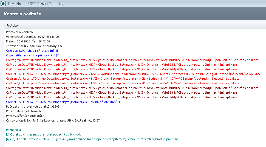Select the C:\pagefile.sys error line
This screenshot has height=147, width=266.
coord(33,55)
